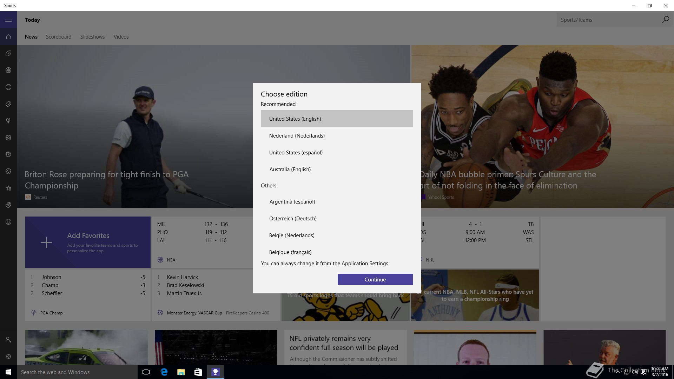Open the Store app from taskbar

pyautogui.click(x=198, y=372)
